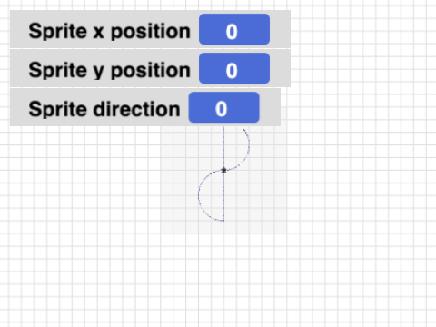The height and width of the screenshot is (327, 436).
Task: Click the vertical line above the sprite
Action: (223, 147)
